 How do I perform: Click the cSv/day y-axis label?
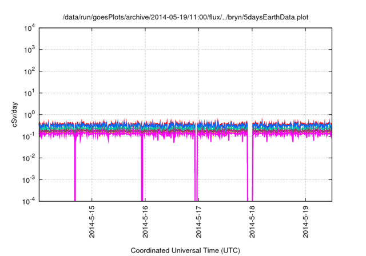coord(15,114)
